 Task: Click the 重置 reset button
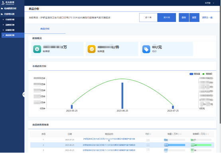194,17
